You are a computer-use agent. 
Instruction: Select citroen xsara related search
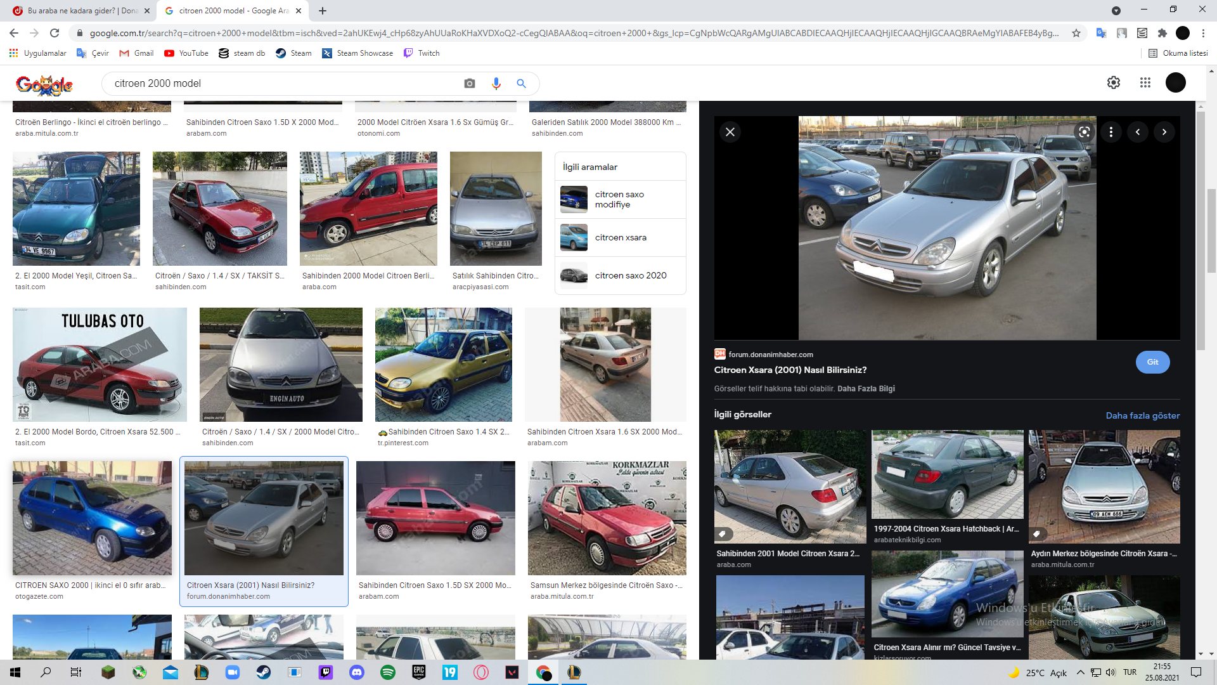(x=620, y=237)
